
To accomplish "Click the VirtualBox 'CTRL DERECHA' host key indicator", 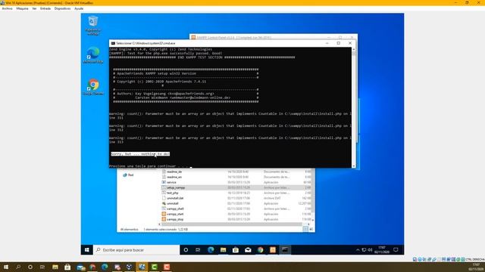I will 475,260.
